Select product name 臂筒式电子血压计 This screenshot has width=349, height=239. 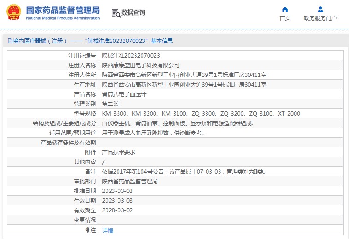point(124,94)
